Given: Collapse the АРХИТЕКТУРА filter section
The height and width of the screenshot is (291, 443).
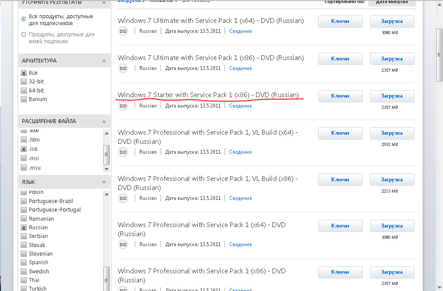Looking at the screenshot, I should (104, 61).
